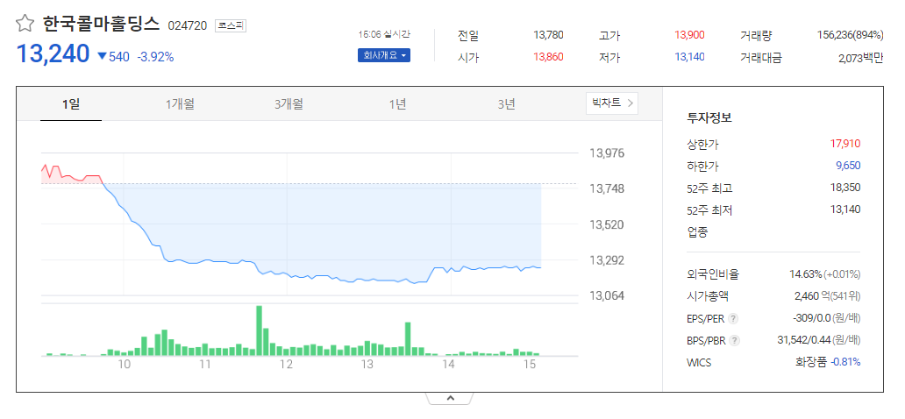Click the 거래량 value 156,236(894%)
905x419 pixels.
pos(850,35)
